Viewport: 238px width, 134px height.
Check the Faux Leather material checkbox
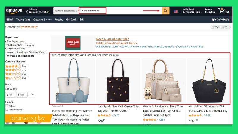coord(7,109)
